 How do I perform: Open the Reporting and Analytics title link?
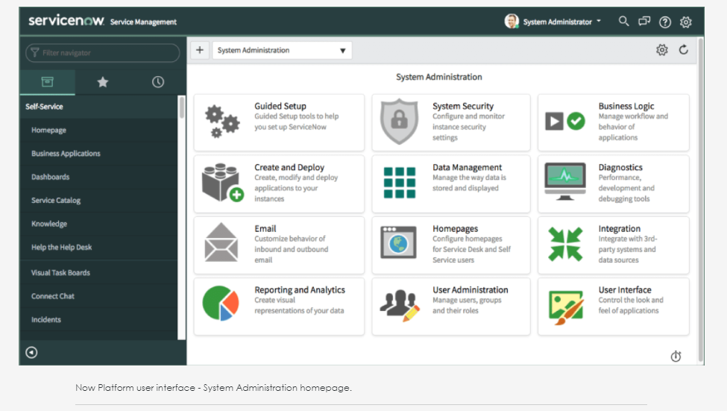pos(300,290)
